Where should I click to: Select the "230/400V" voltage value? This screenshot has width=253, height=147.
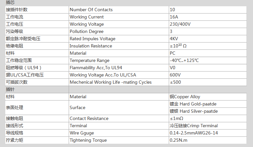(x=180, y=24)
